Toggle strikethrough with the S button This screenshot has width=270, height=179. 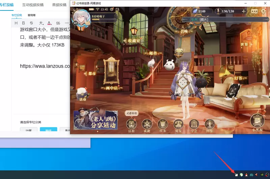pos(31,23)
